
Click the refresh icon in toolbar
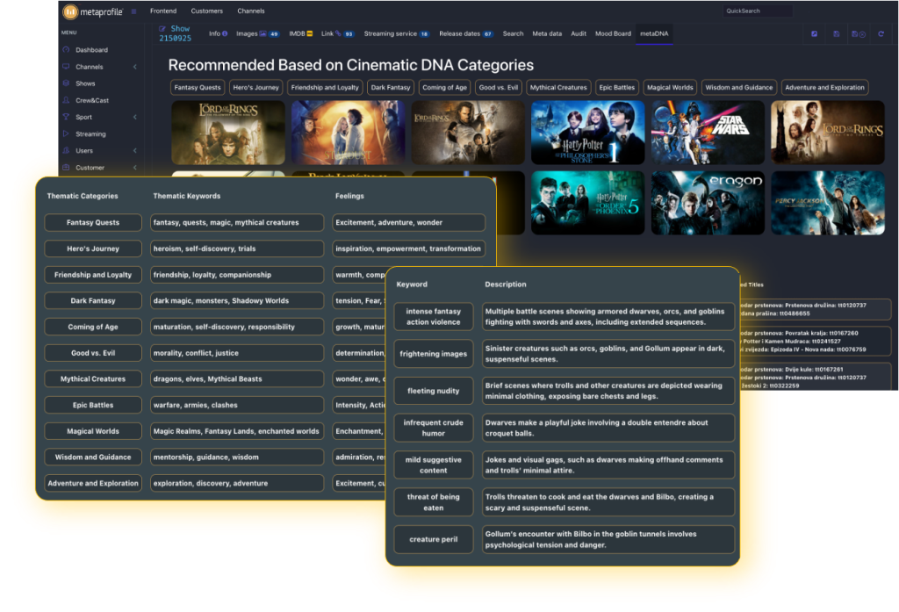coord(881,34)
